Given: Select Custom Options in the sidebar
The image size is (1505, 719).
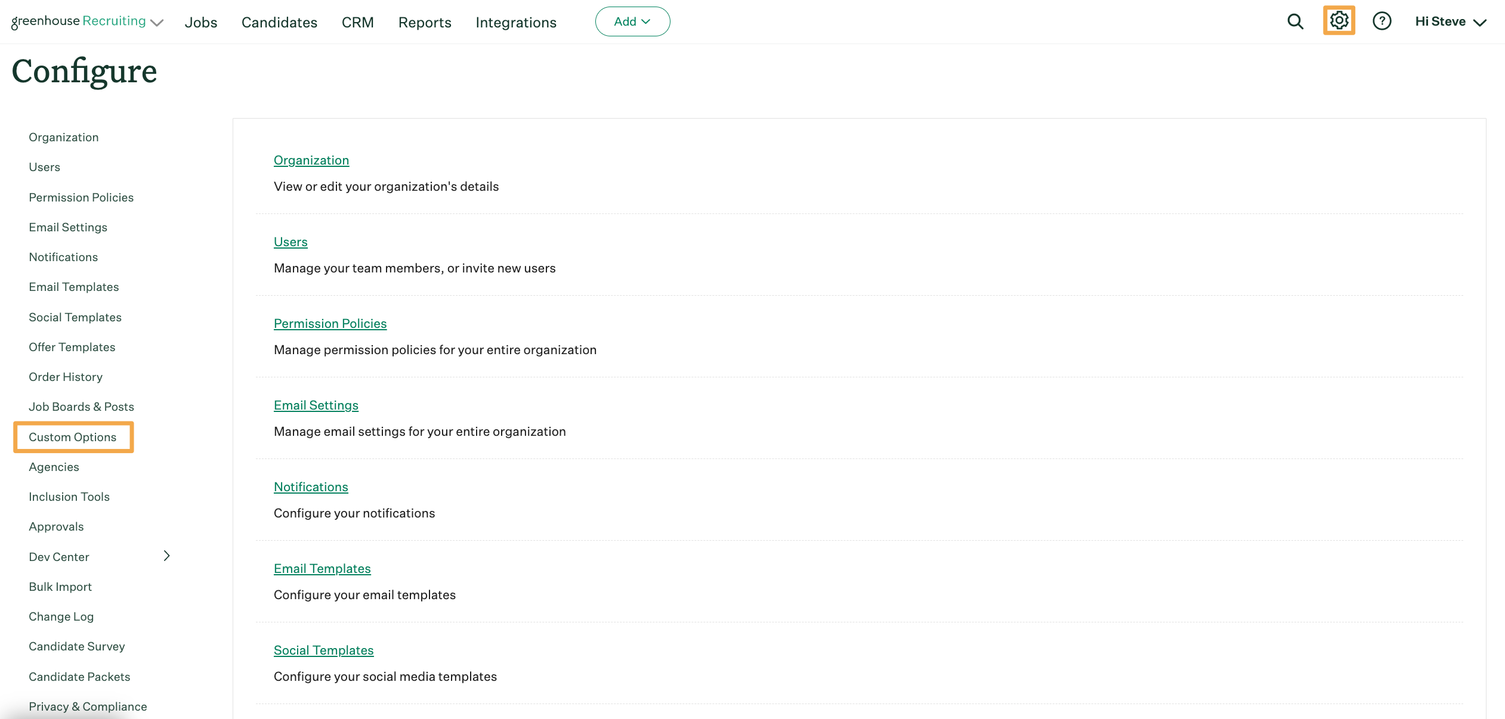Looking at the screenshot, I should [x=72, y=436].
